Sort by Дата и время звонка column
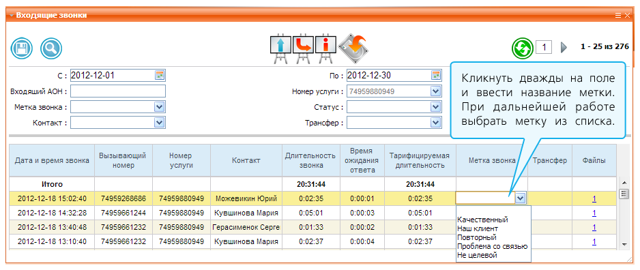Image resolution: width=640 pixels, height=270 pixels. click(x=52, y=160)
